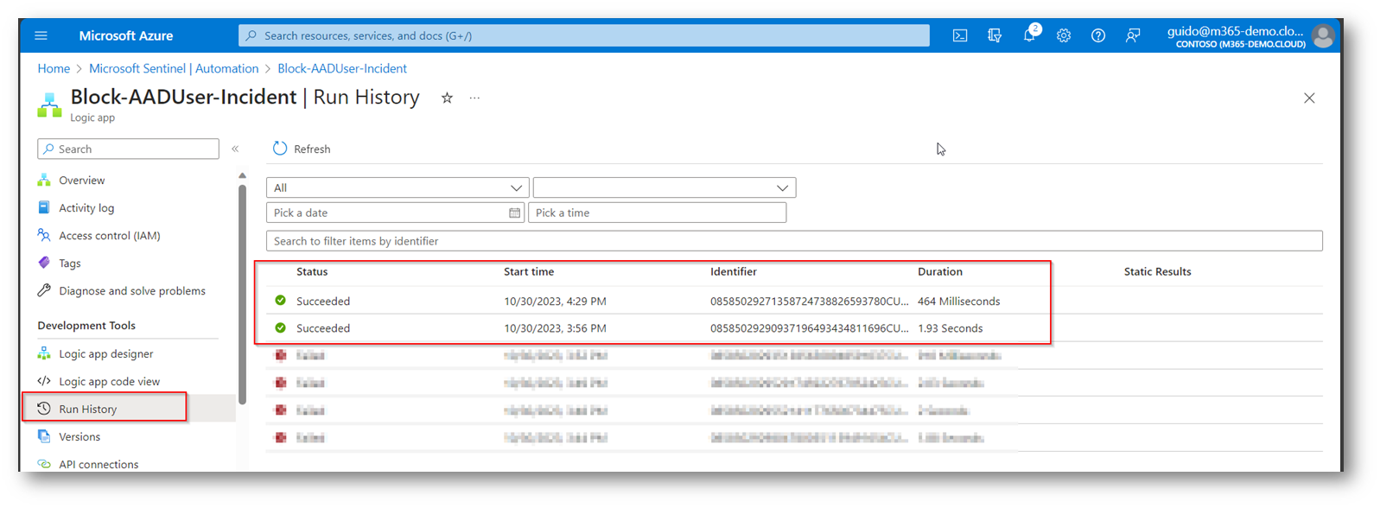1380x508 pixels.
Task: Click the Refresh icon
Action: tap(280, 149)
